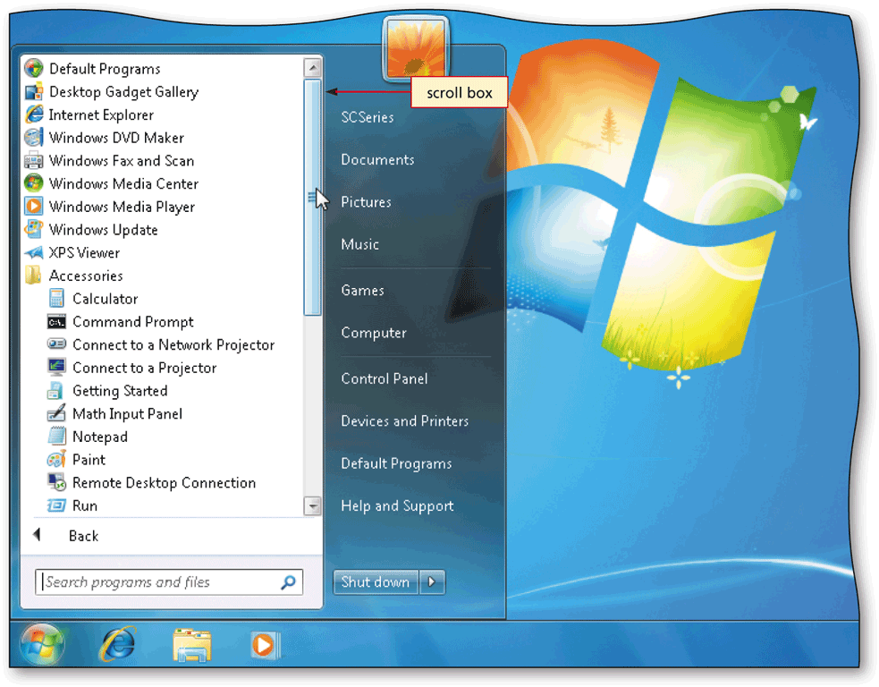Click the Run icon
The height and width of the screenshot is (687, 879).
[x=56, y=505]
